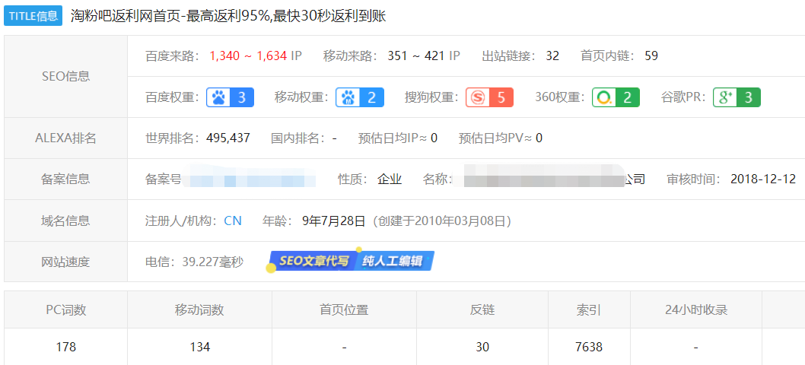Click the 网站速度 row label
The image size is (805, 365).
click(65, 262)
